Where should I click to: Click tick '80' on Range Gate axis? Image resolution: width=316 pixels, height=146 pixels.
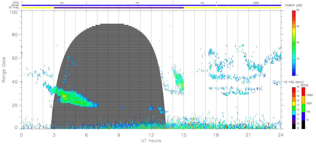[15, 35]
